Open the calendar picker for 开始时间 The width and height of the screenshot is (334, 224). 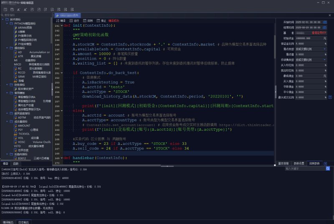point(325,22)
